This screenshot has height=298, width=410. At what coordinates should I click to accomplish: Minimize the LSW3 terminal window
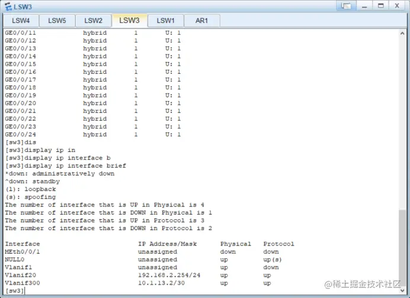[x=364, y=6]
